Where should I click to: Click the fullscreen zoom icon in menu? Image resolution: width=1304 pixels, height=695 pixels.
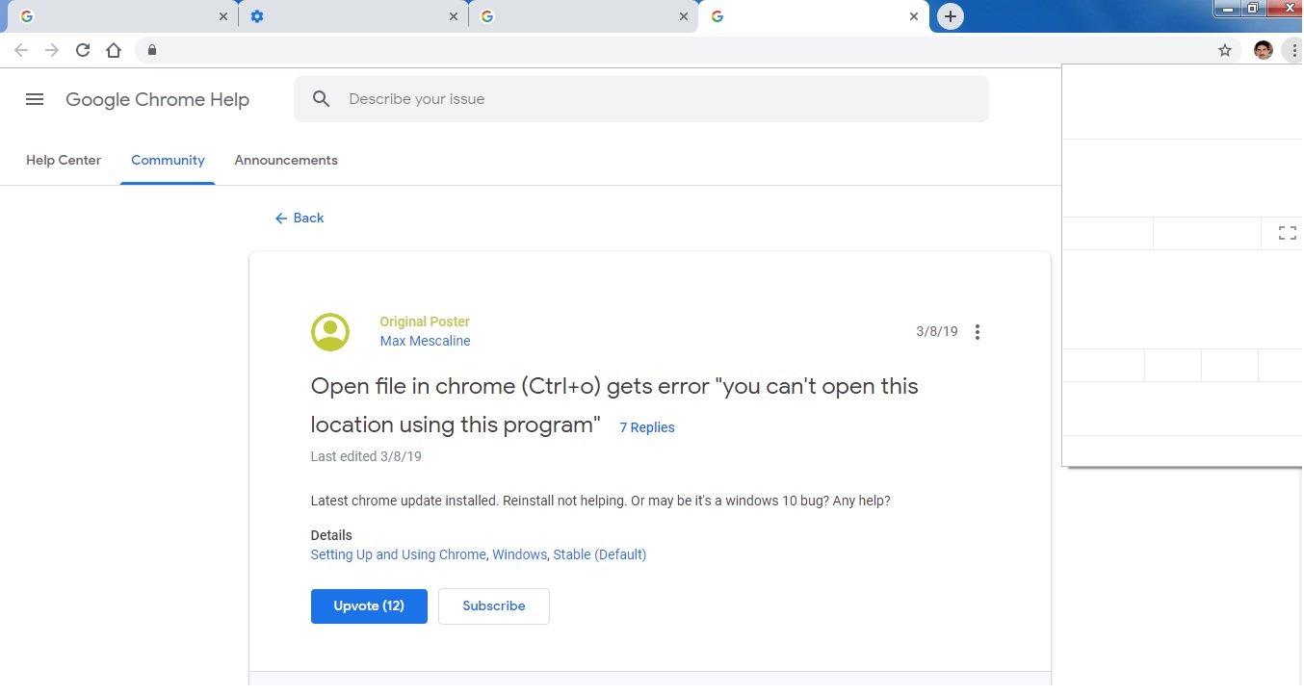[x=1288, y=233]
